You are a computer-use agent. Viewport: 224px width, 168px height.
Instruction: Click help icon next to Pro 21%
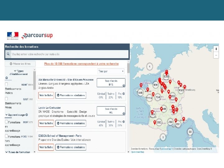click(124, 122)
